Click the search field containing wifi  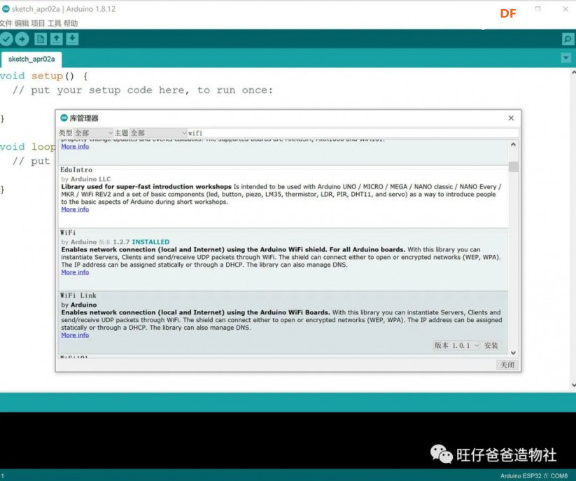coord(353,133)
